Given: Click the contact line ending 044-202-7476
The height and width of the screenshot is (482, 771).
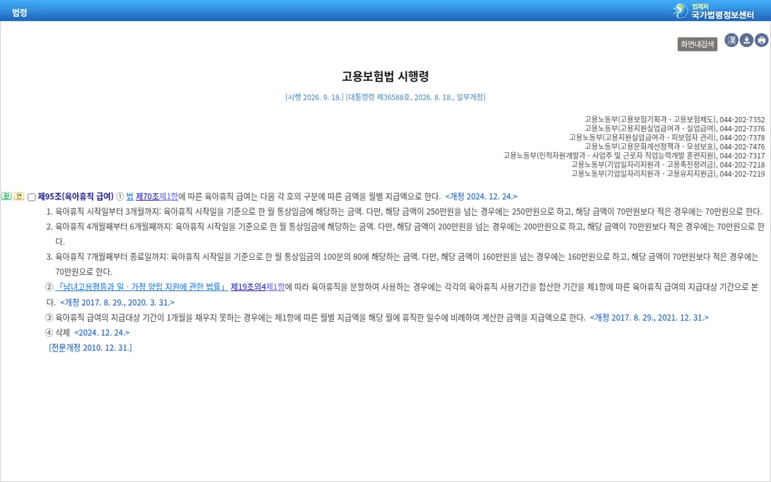Looking at the screenshot, I should pos(675,147).
